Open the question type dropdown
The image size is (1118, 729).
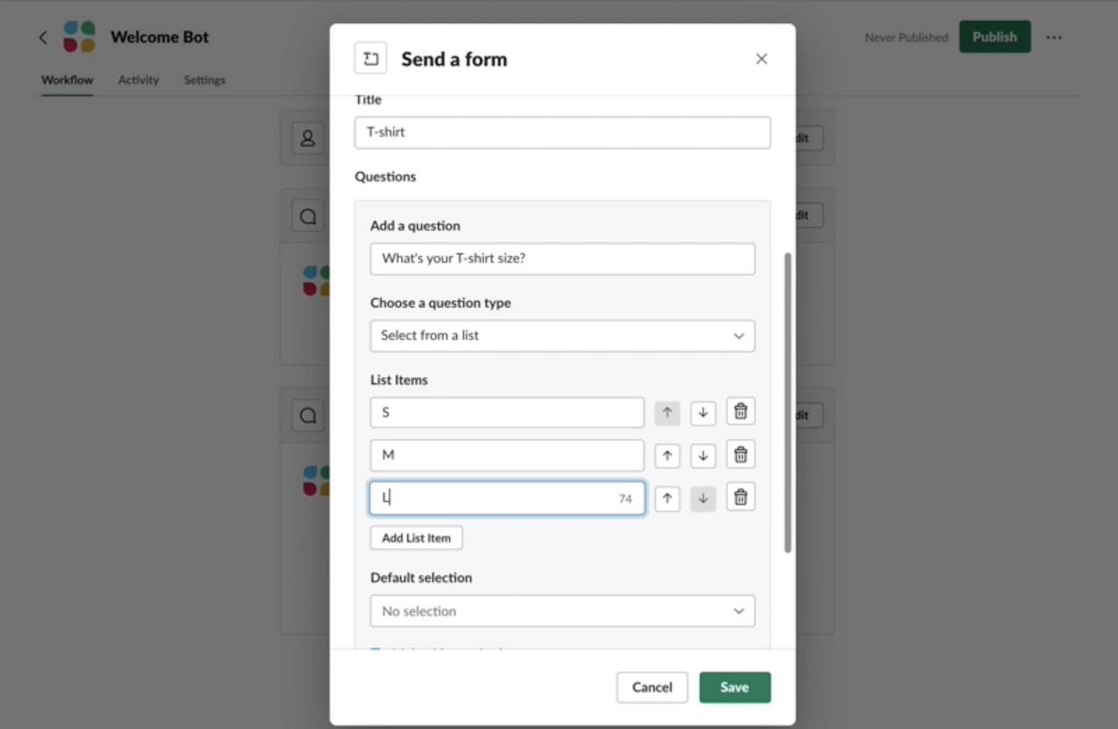pos(562,336)
